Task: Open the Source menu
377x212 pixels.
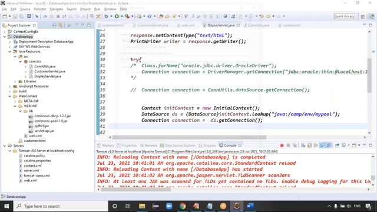Action: click(25, 9)
